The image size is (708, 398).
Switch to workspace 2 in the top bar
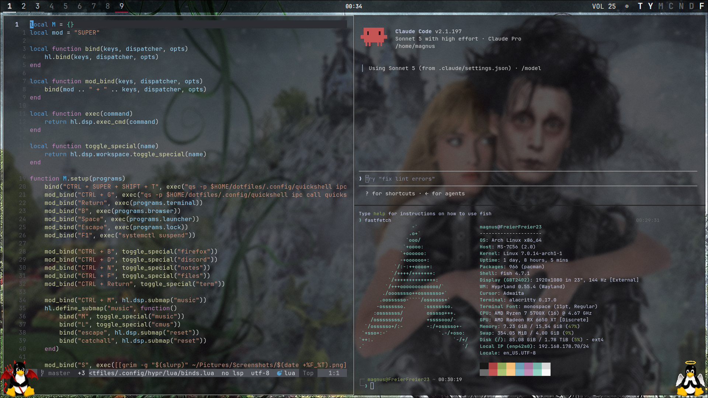tap(24, 6)
